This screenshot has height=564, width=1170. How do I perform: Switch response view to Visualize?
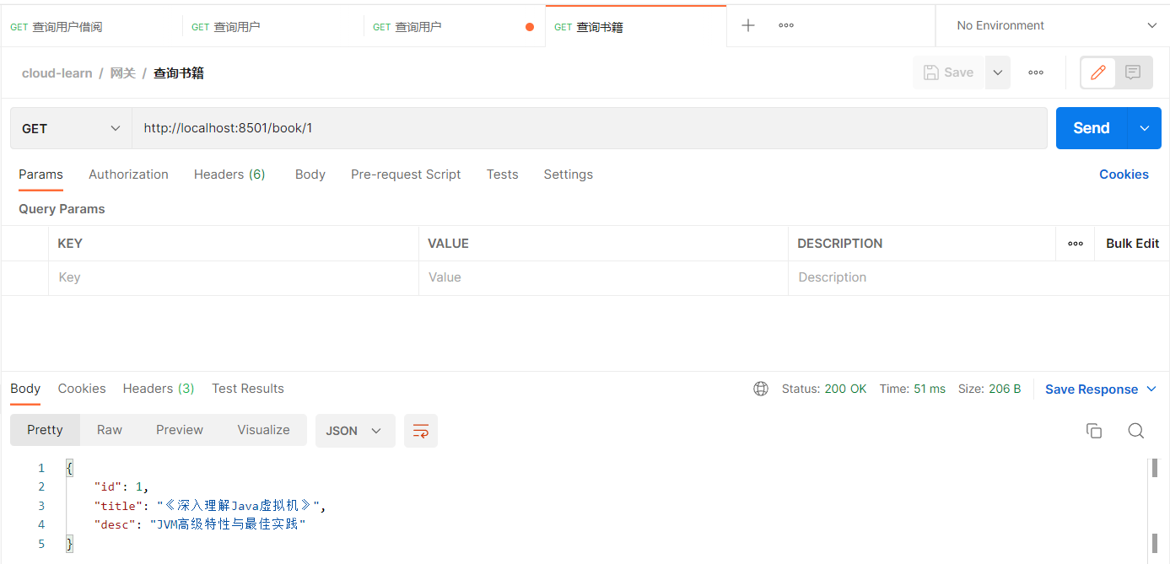pyautogui.click(x=263, y=430)
